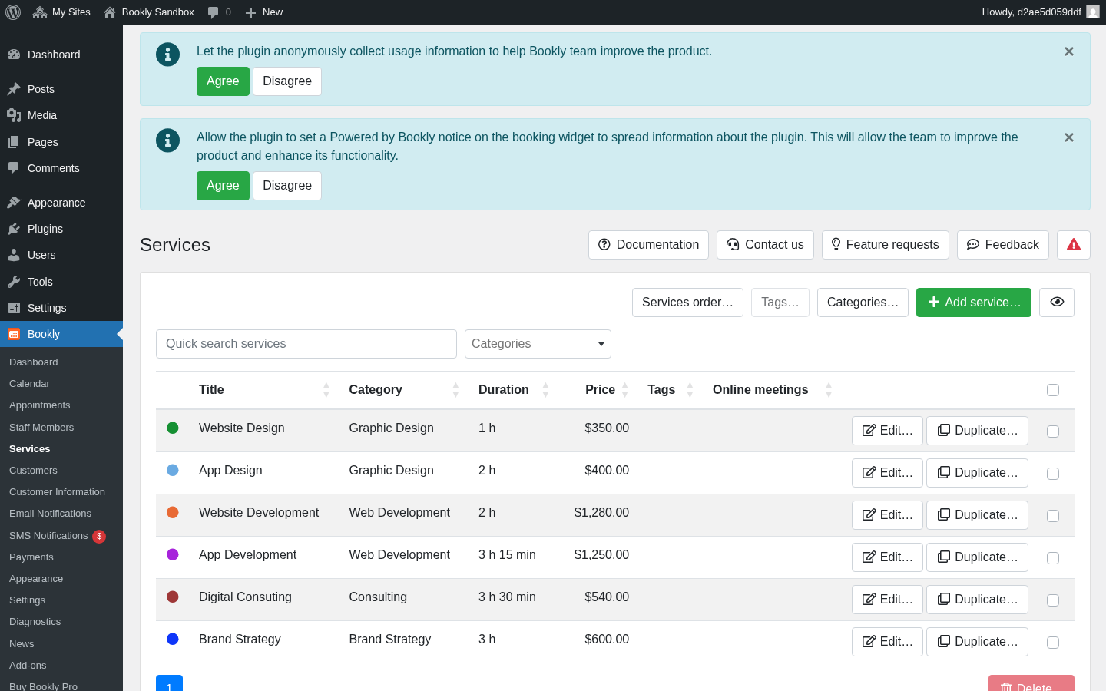Open Categories management dialog
The image size is (1106, 691).
[x=863, y=303]
